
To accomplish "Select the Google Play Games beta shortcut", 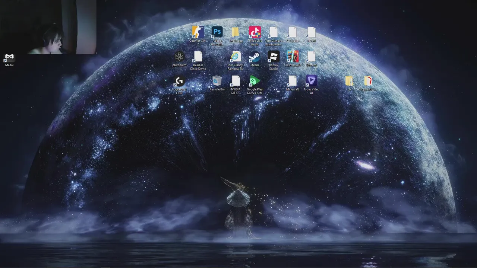I will (x=255, y=85).
